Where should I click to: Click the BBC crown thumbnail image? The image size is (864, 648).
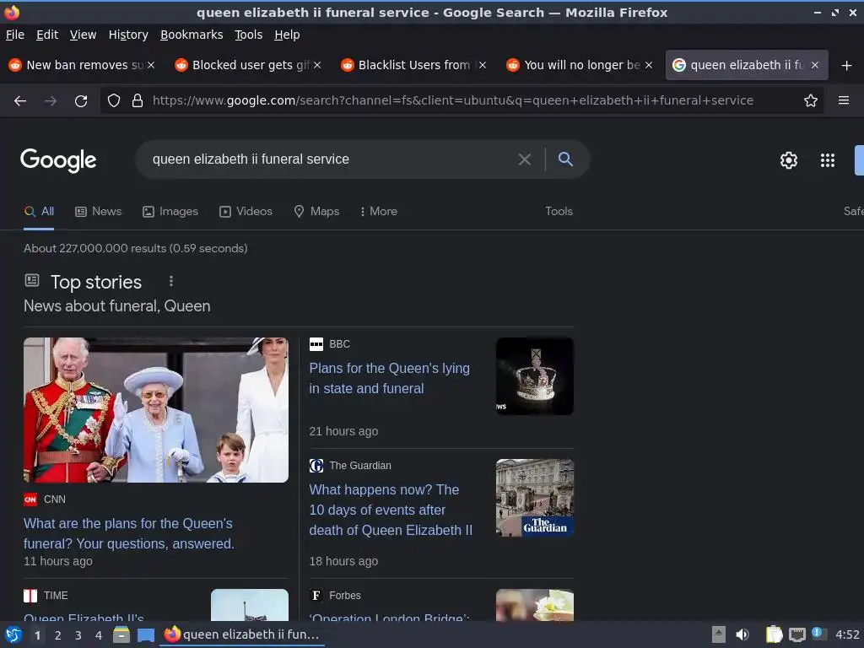pyautogui.click(x=534, y=376)
